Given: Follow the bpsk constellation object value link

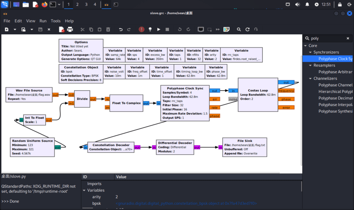Looking at the screenshot, I should point(186,203).
